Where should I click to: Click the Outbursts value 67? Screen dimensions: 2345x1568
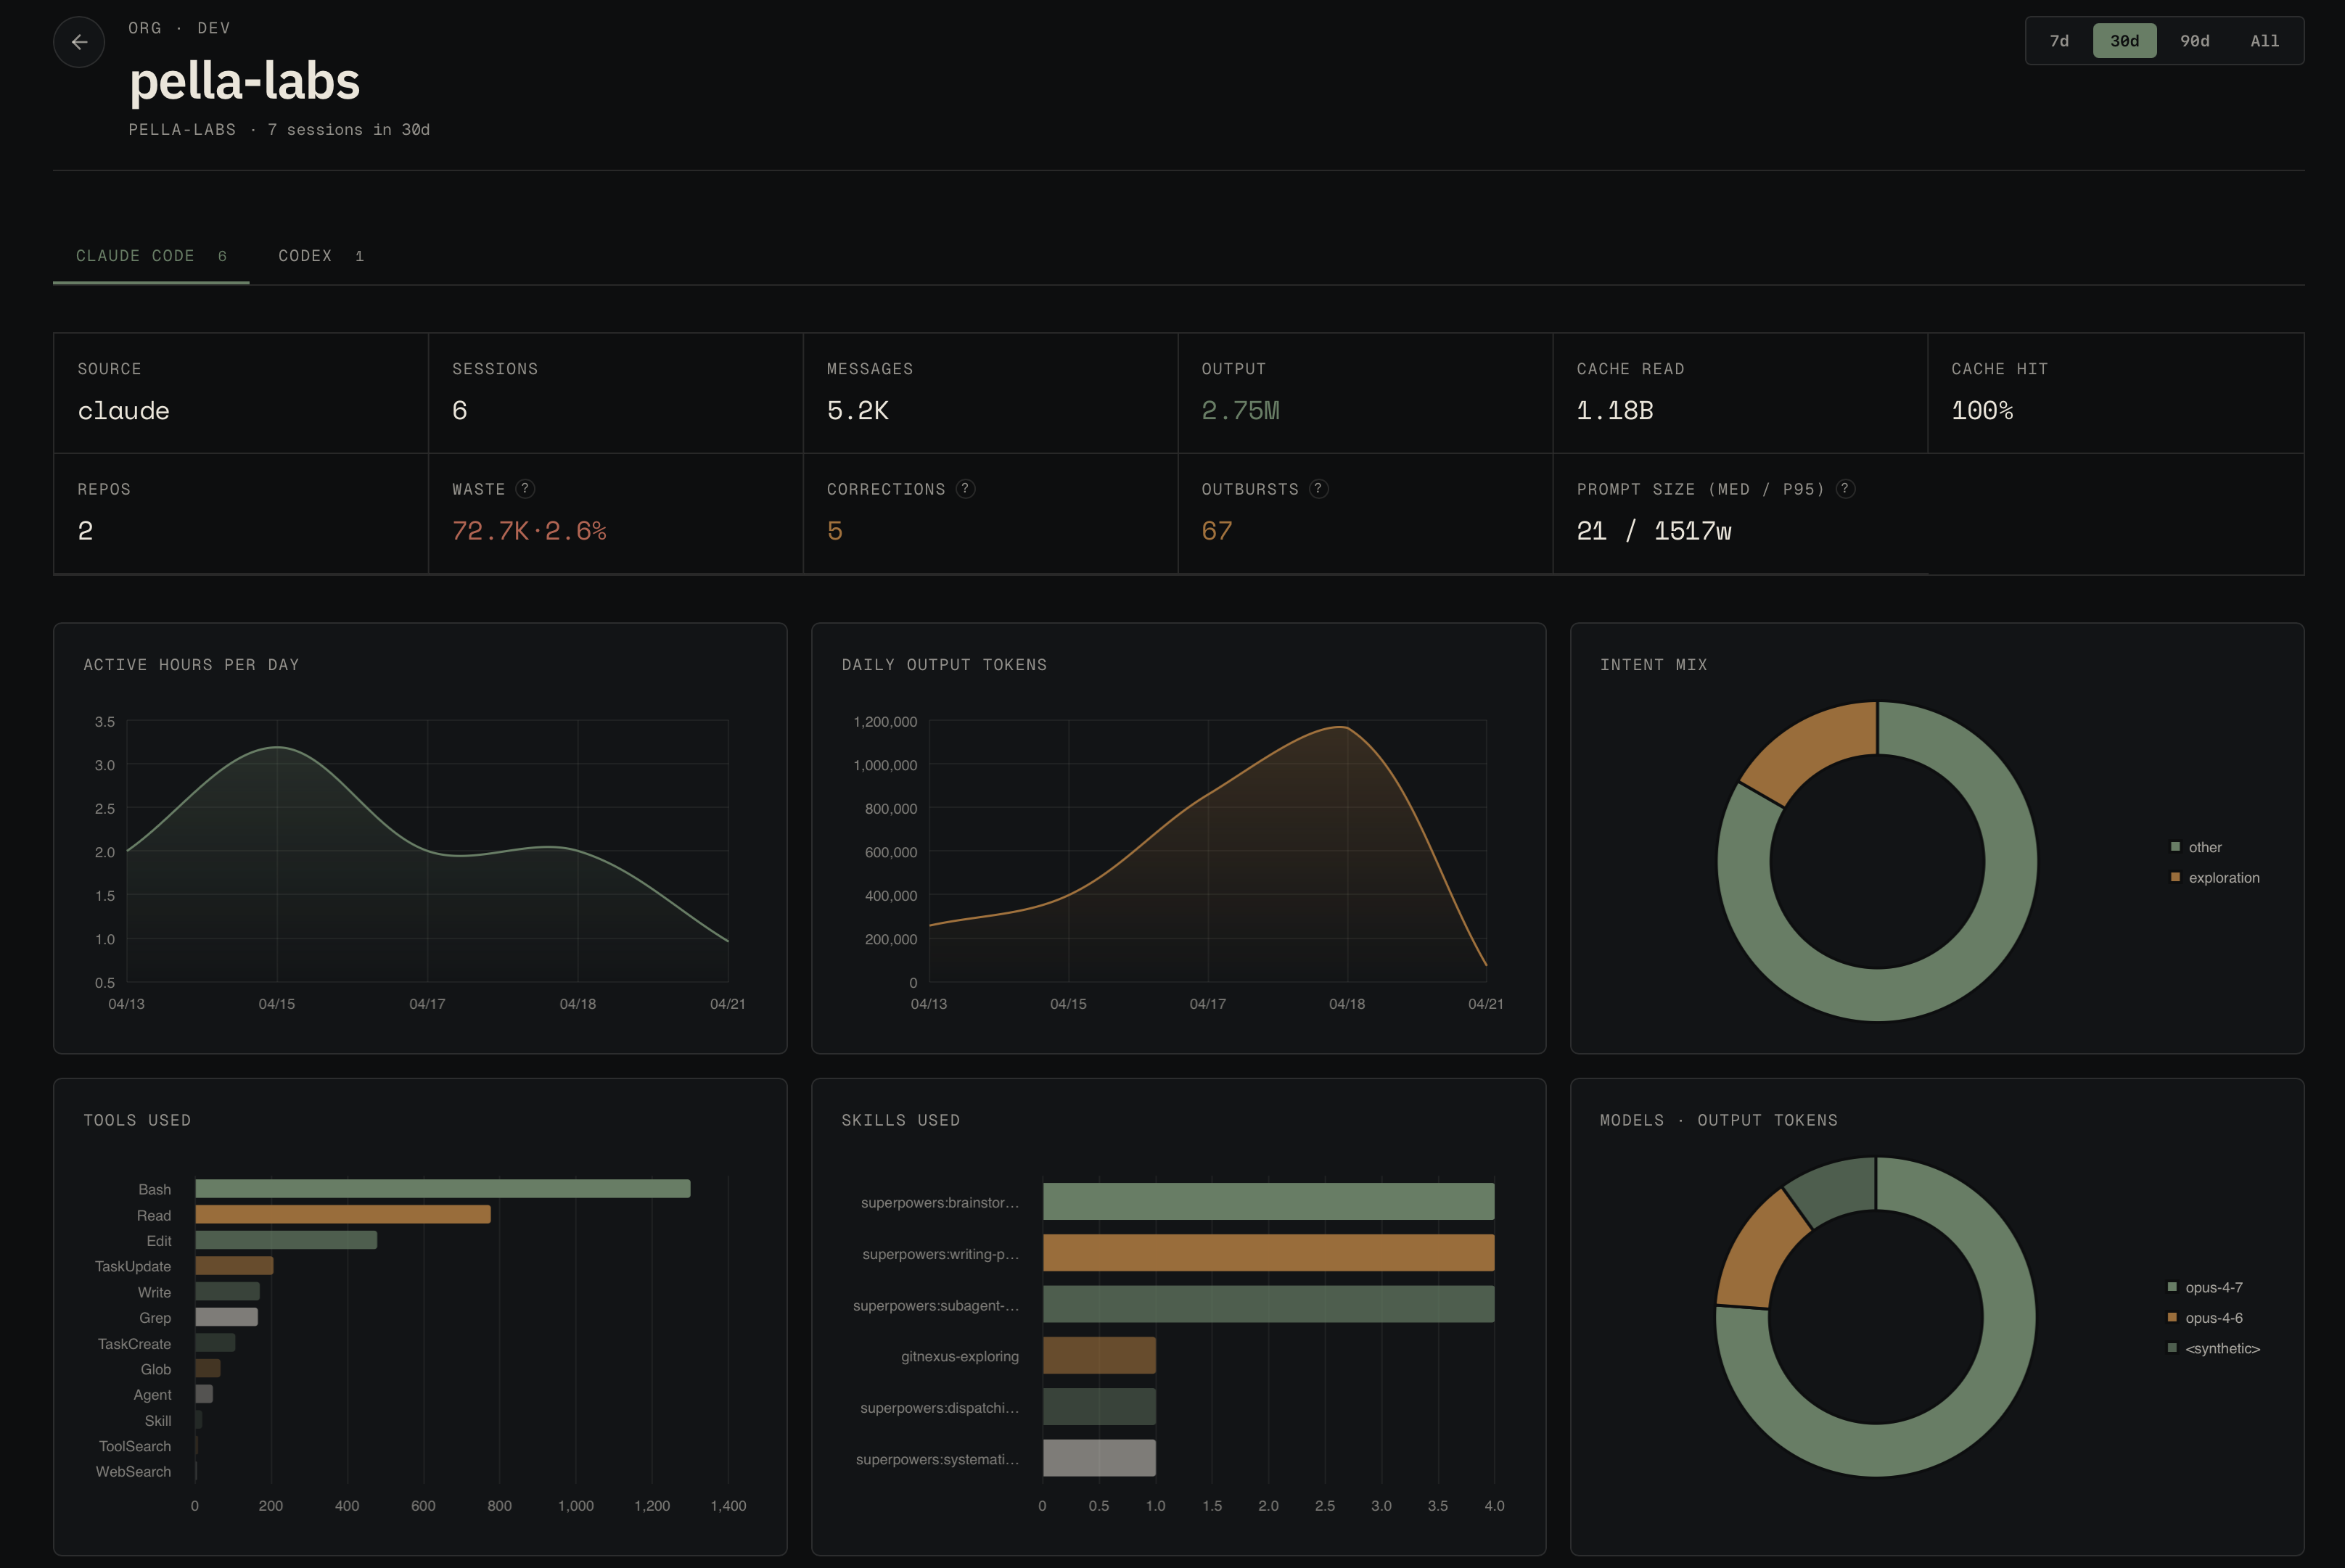point(1217,531)
